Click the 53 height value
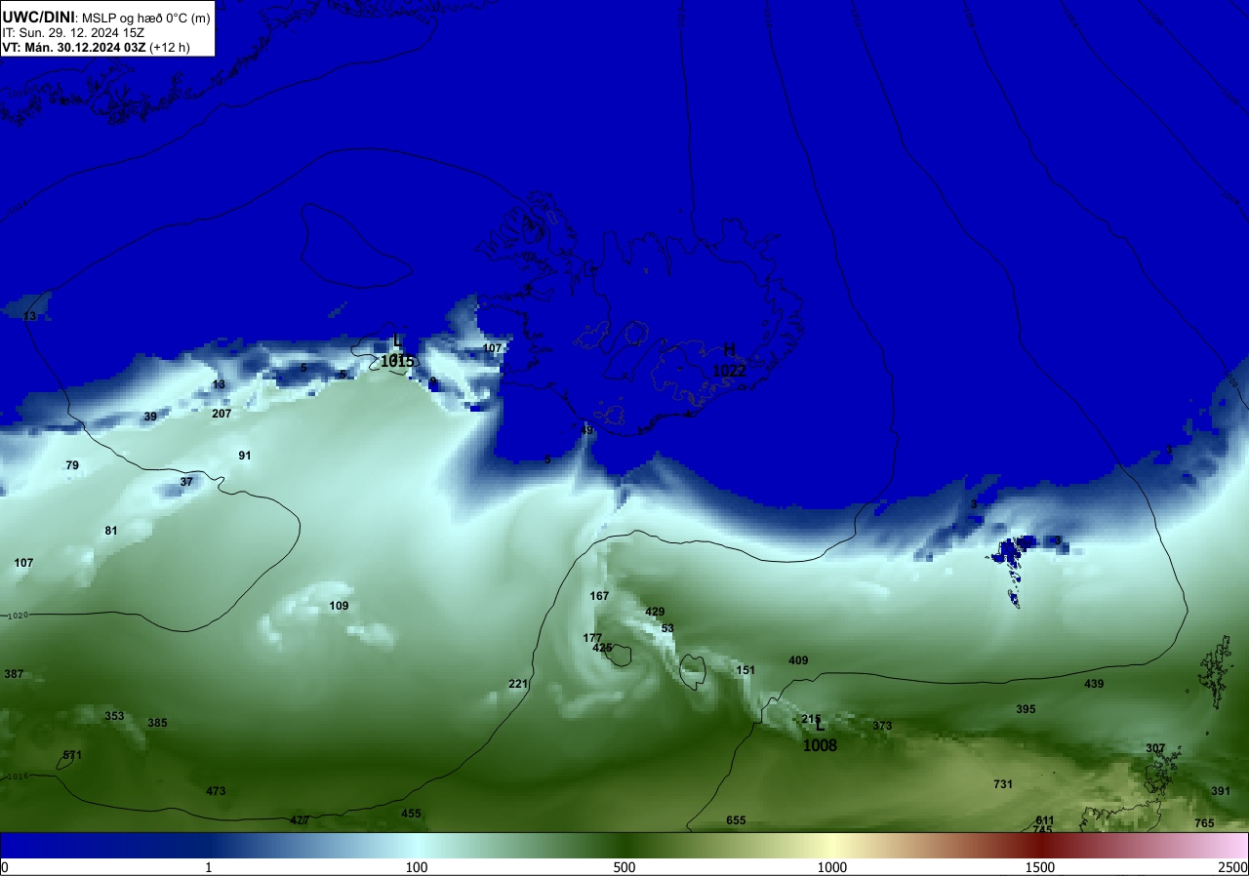 [x=667, y=628]
